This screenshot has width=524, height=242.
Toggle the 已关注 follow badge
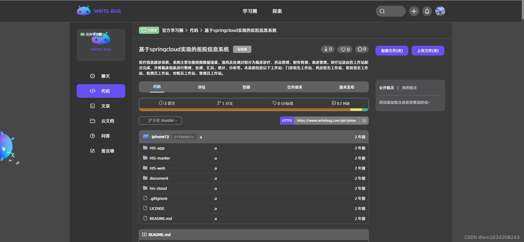click(x=149, y=30)
